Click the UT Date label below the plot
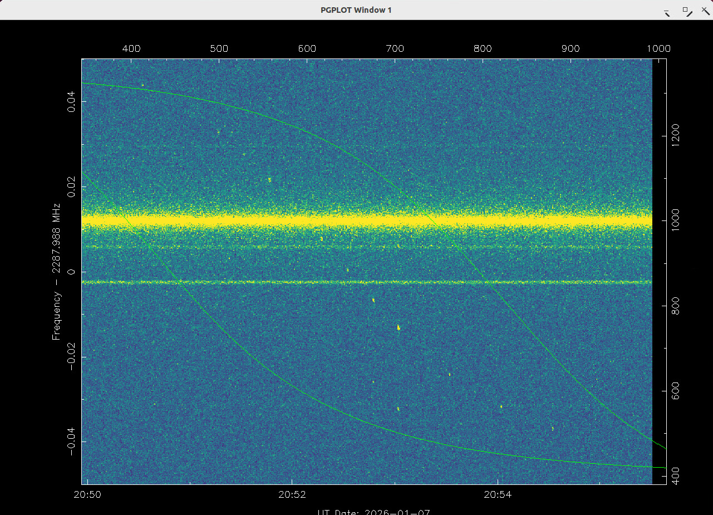713x515 pixels. (374, 512)
